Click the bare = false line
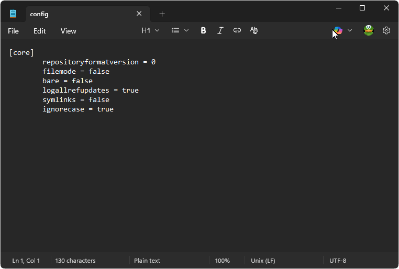 [x=68, y=81]
